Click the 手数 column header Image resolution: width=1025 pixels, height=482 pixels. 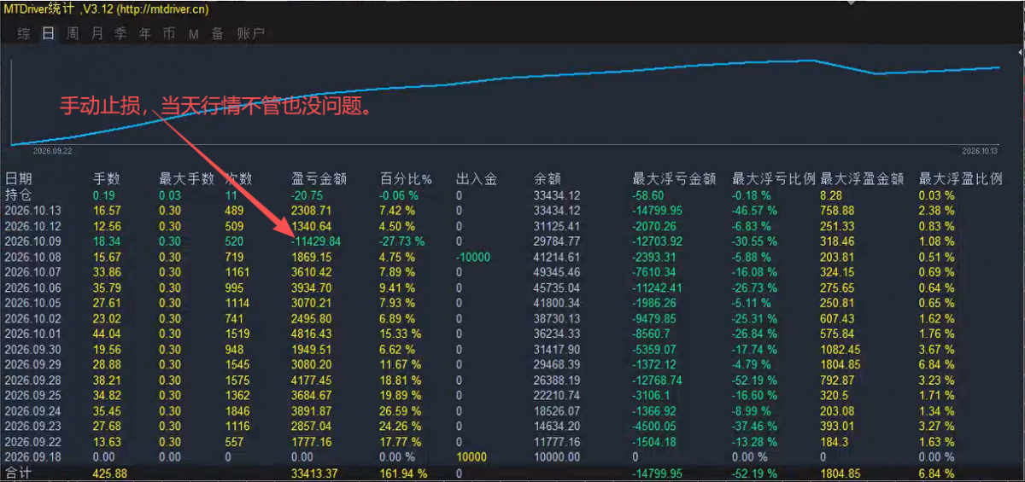pos(107,179)
